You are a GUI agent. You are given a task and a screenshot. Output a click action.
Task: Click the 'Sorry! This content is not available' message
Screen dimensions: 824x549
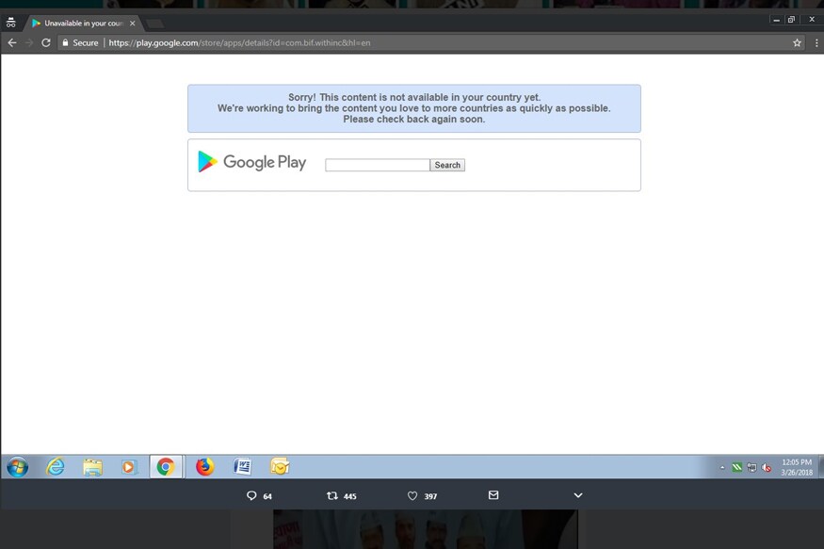click(x=414, y=108)
